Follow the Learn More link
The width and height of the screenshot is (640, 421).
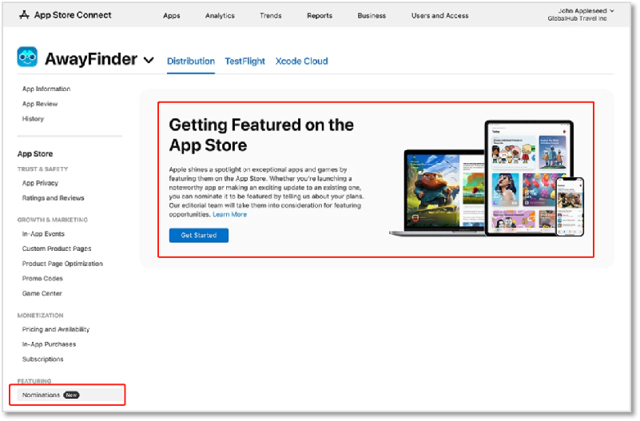pyautogui.click(x=230, y=215)
